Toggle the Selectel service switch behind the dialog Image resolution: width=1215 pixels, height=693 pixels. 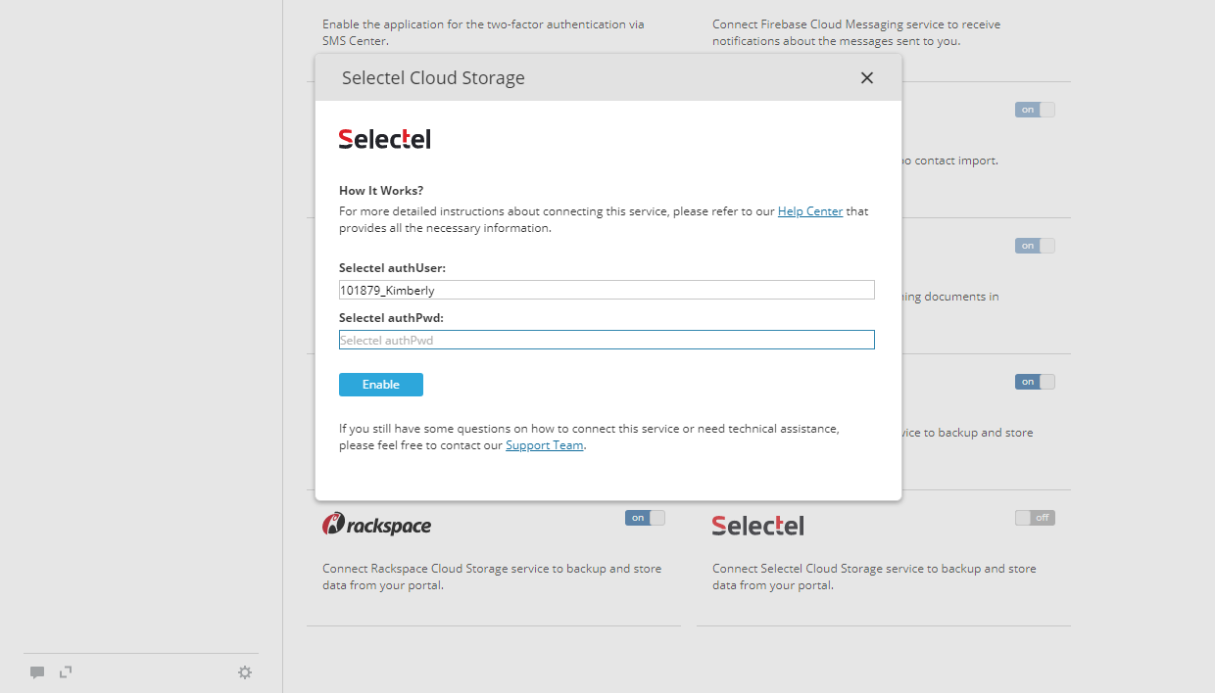pos(1035,518)
